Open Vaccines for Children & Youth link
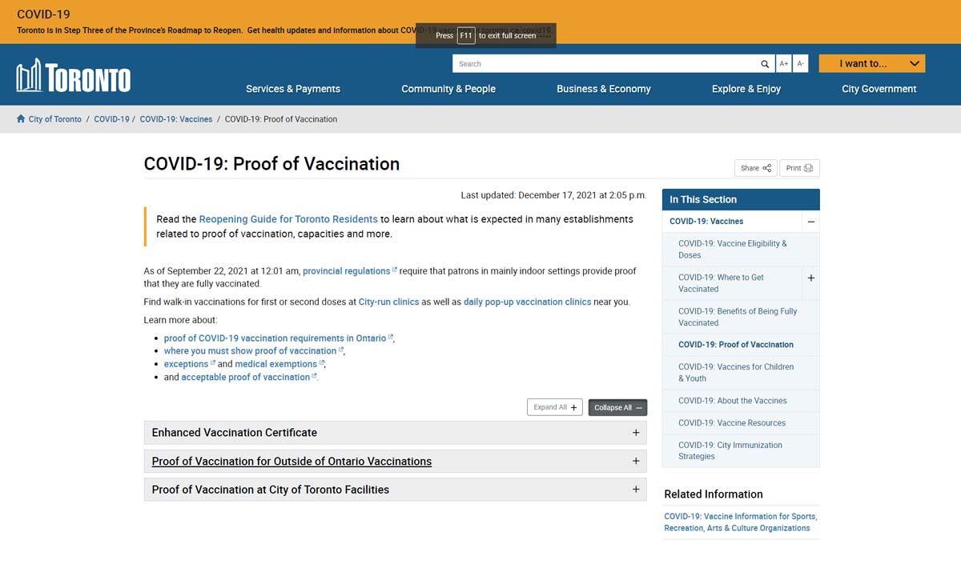Screen dimensions: 961x568 736,373
